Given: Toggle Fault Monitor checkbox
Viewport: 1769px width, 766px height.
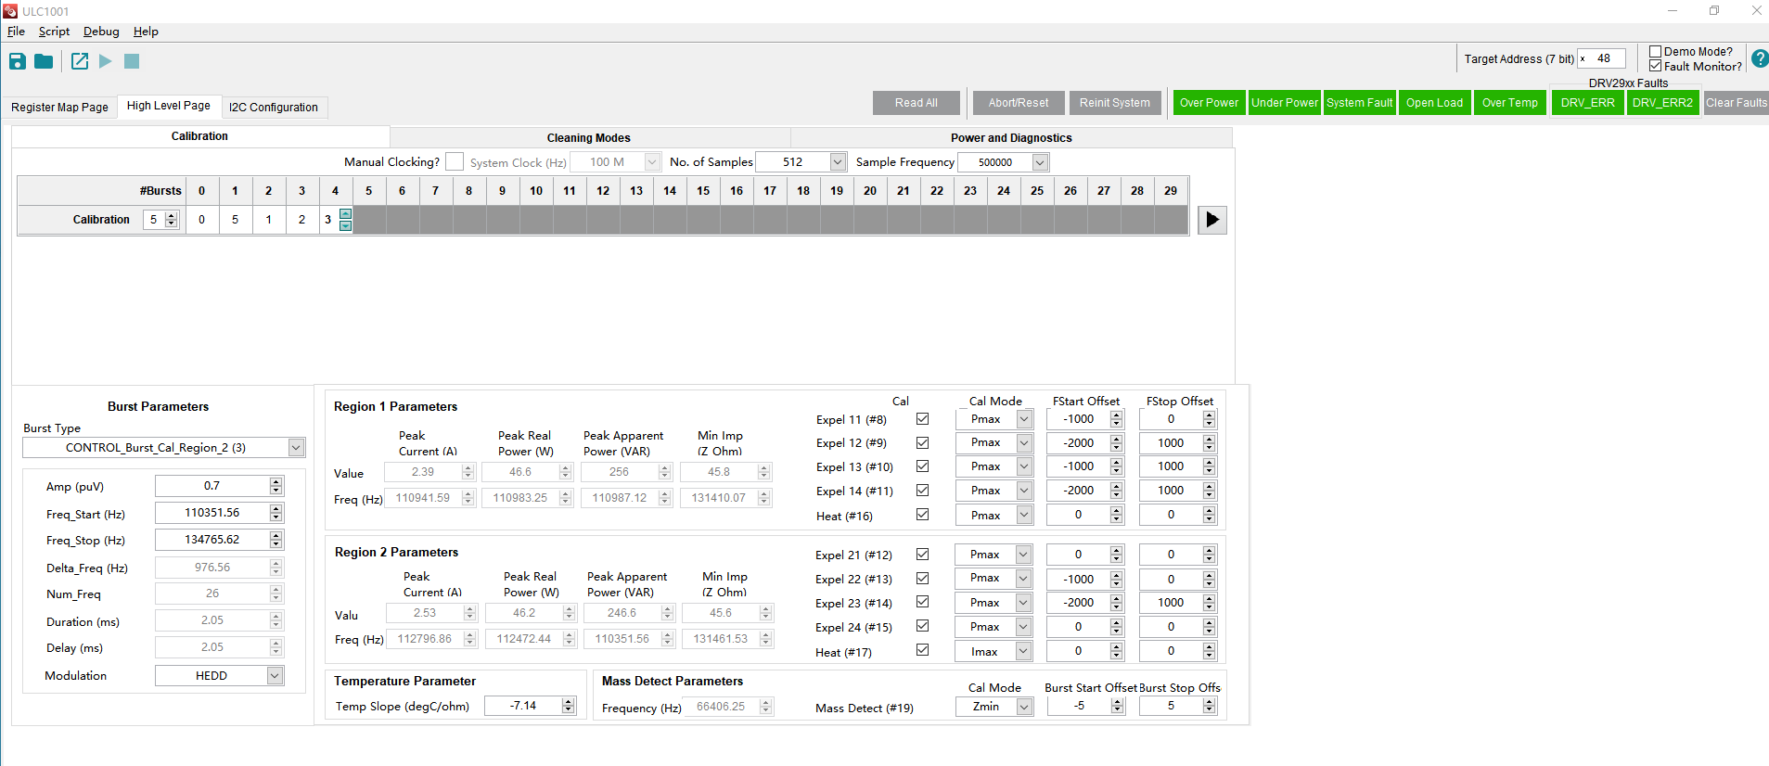Looking at the screenshot, I should point(1655,66).
